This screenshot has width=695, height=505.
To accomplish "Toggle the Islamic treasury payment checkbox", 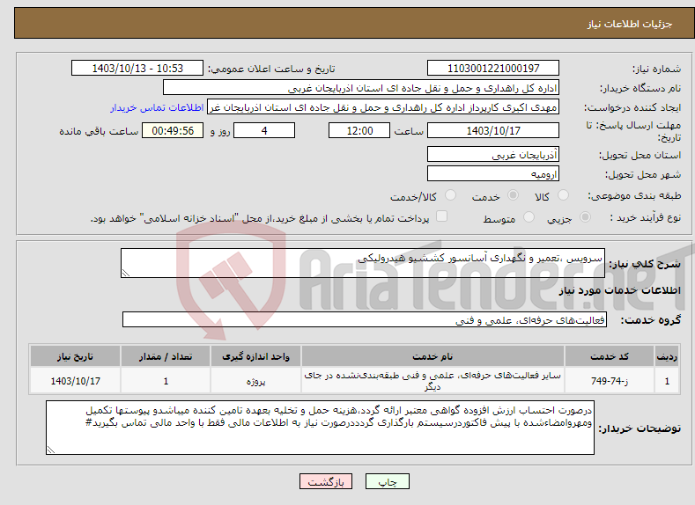I will click(x=441, y=216).
